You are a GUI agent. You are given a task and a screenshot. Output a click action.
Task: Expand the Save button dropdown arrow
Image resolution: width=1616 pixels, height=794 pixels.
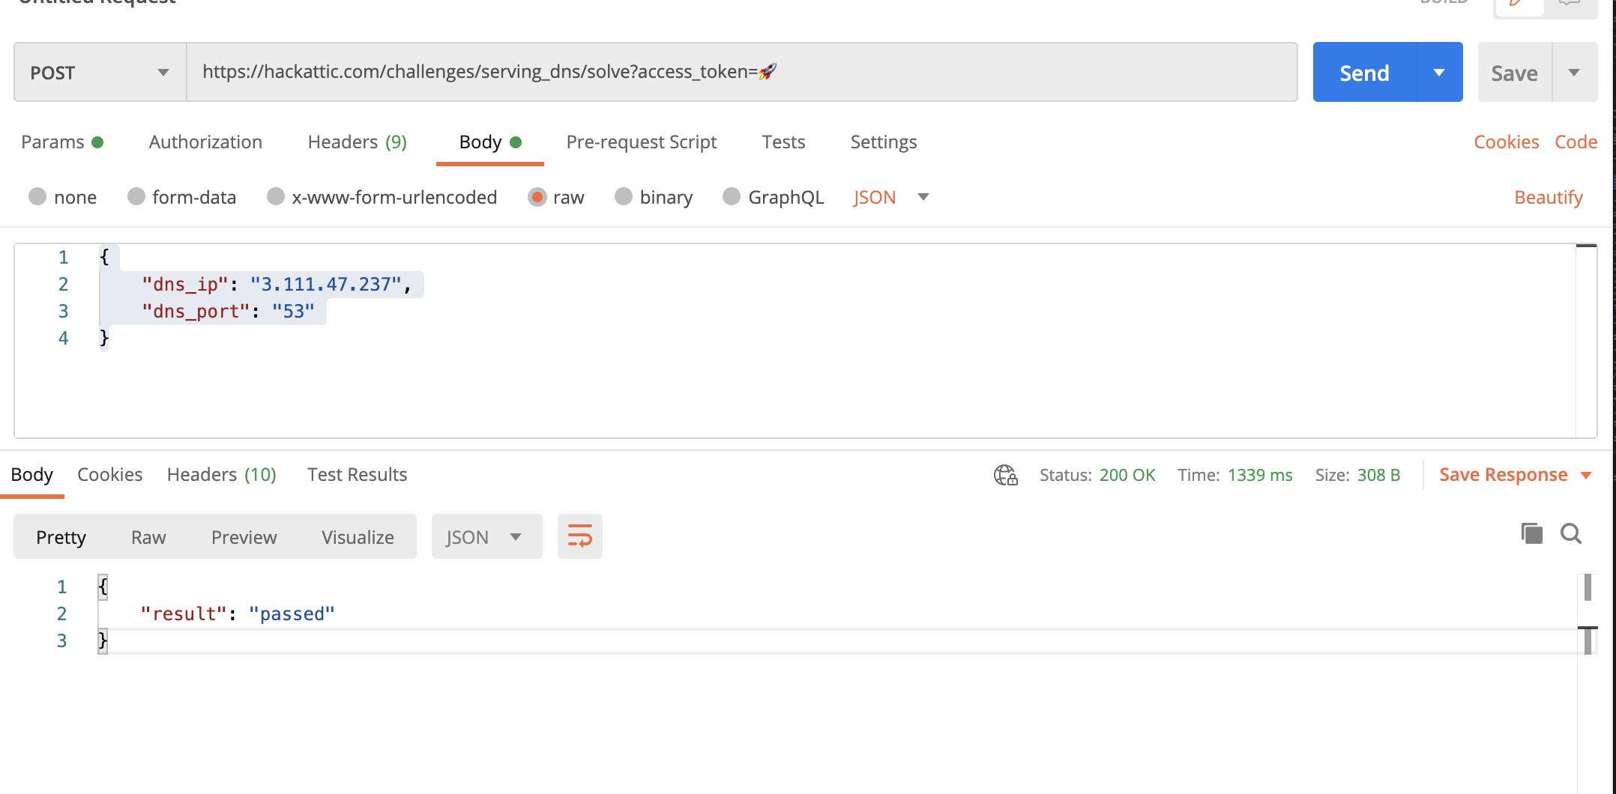[x=1574, y=72]
